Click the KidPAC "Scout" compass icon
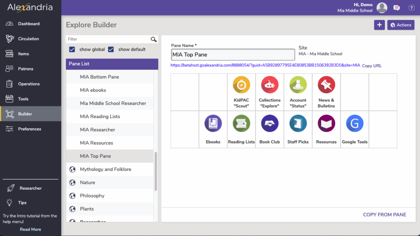Image resolution: width=420 pixels, height=236 pixels. [x=241, y=85]
